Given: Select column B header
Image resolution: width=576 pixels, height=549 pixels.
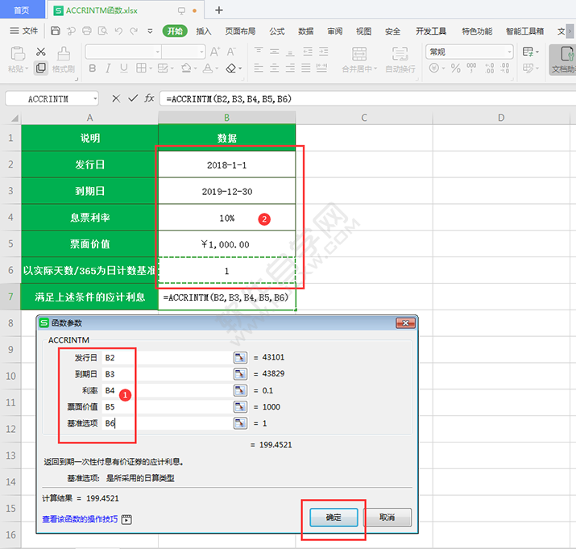Looking at the screenshot, I should (226, 118).
